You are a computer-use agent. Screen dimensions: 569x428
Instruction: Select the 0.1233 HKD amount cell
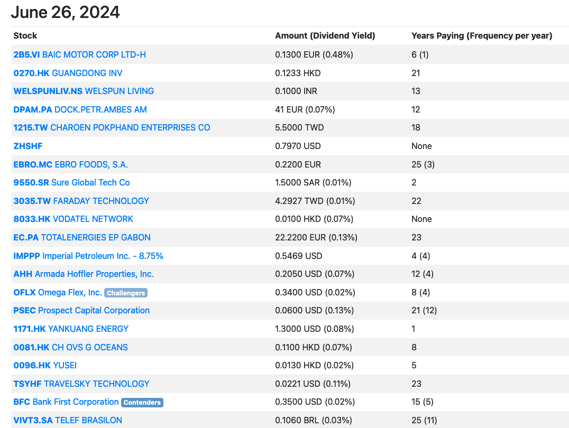pyautogui.click(x=298, y=73)
